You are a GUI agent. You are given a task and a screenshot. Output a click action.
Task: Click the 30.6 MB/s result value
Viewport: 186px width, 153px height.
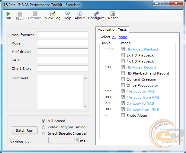[x=108, y=109]
